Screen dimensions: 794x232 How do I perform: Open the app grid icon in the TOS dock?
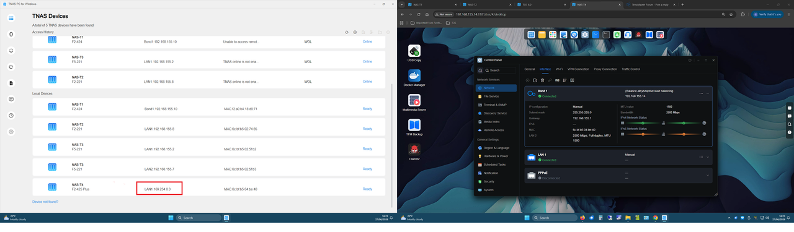click(552, 35)
